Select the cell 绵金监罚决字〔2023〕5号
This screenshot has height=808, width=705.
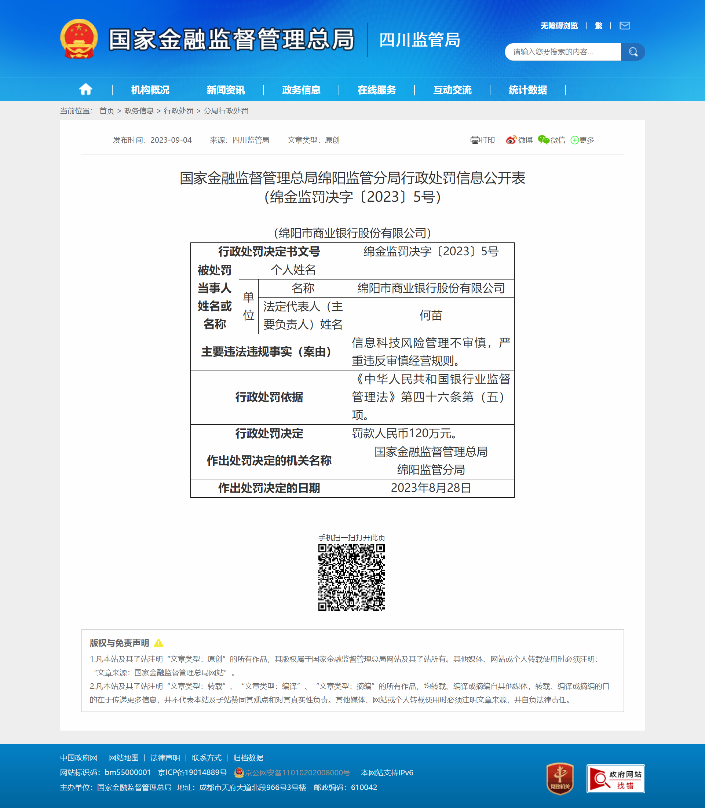tap(431, 251)
